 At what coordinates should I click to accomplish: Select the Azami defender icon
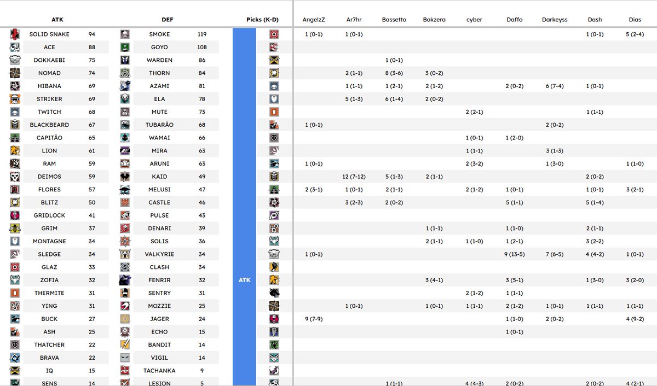(125, 86)
